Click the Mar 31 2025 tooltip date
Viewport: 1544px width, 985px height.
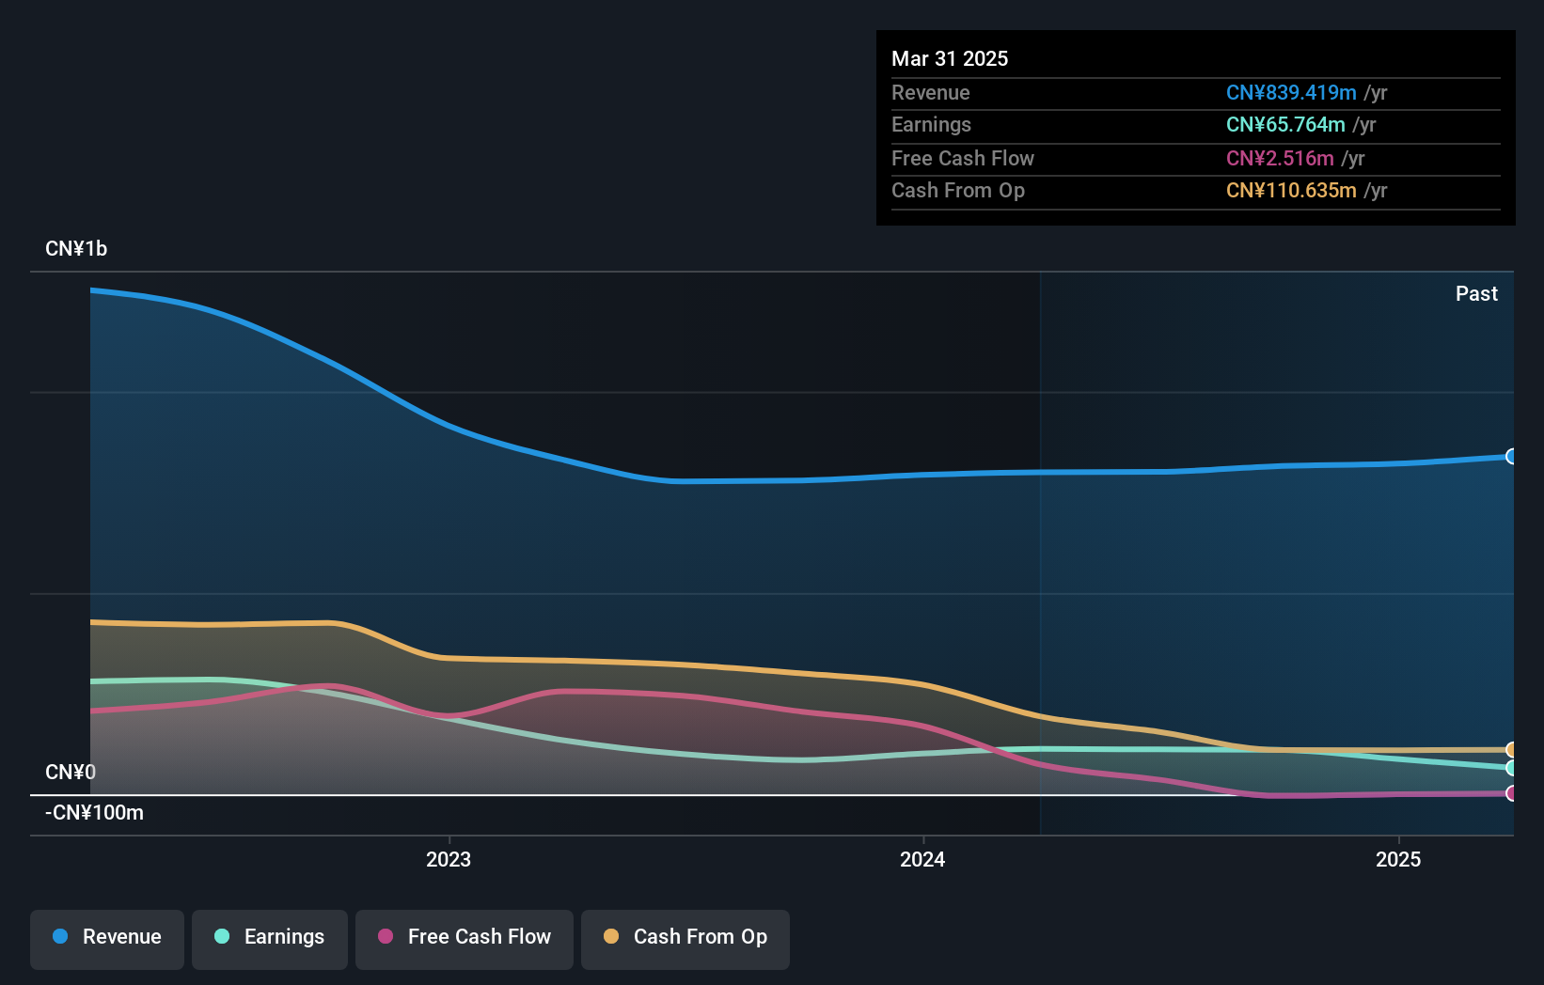[950, 58]
